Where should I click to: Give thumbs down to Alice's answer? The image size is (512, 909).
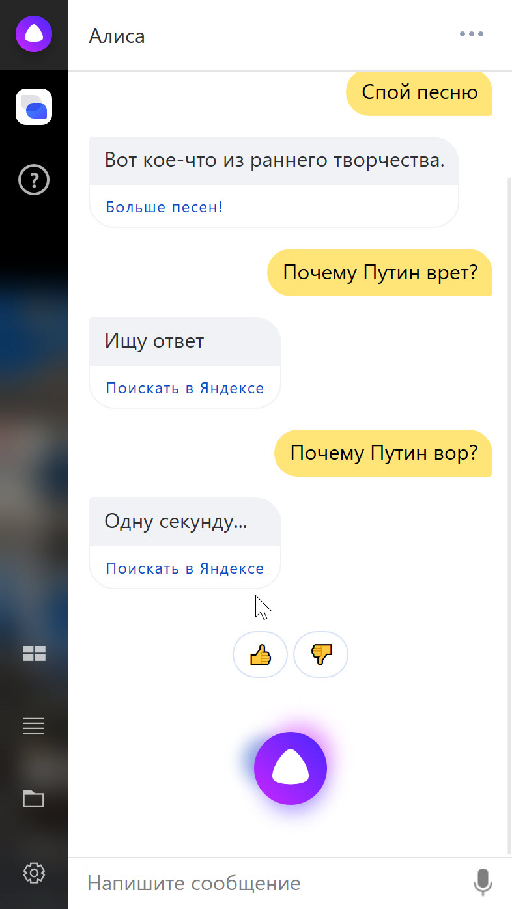(x=321, y=654)
